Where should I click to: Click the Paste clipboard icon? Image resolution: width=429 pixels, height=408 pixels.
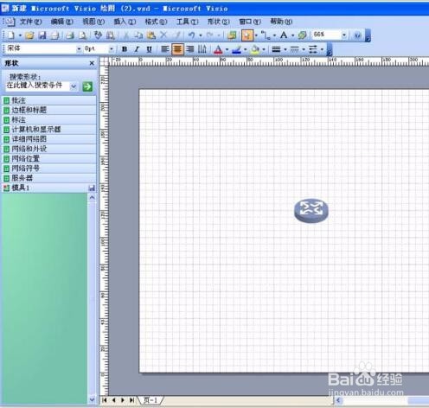pos(150,35)
